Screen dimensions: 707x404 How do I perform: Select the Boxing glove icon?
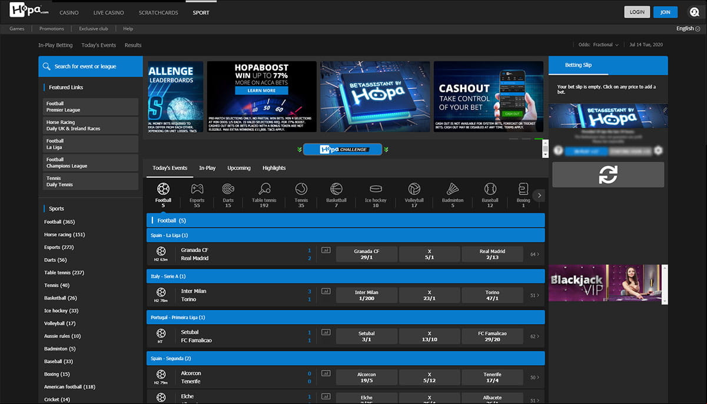point(523,189)
